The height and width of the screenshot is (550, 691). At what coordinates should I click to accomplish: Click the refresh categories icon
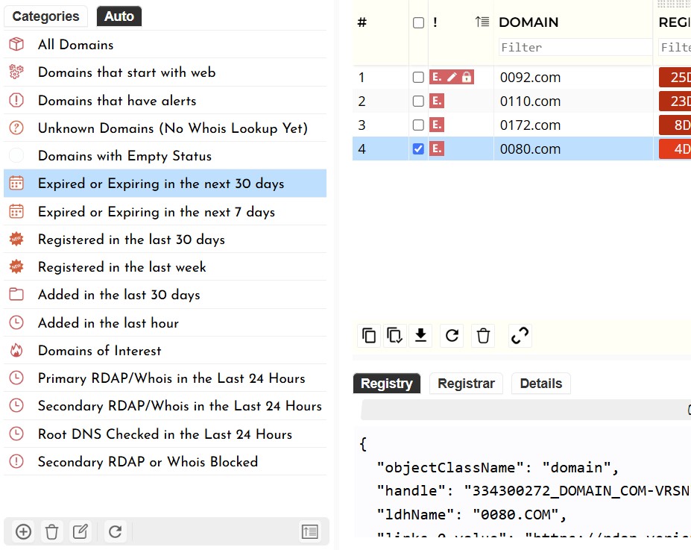coord(115,531)
